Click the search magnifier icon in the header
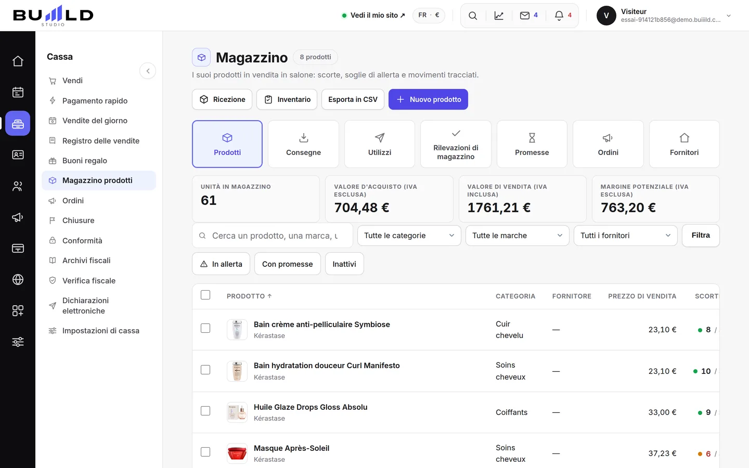The image size is (749, 468). click(x=473, y=16)
